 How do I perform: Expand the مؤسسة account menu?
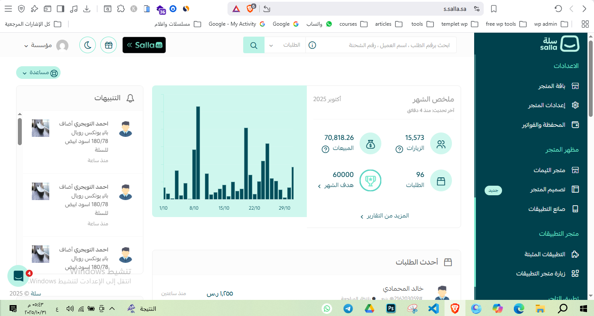point(46,45)
